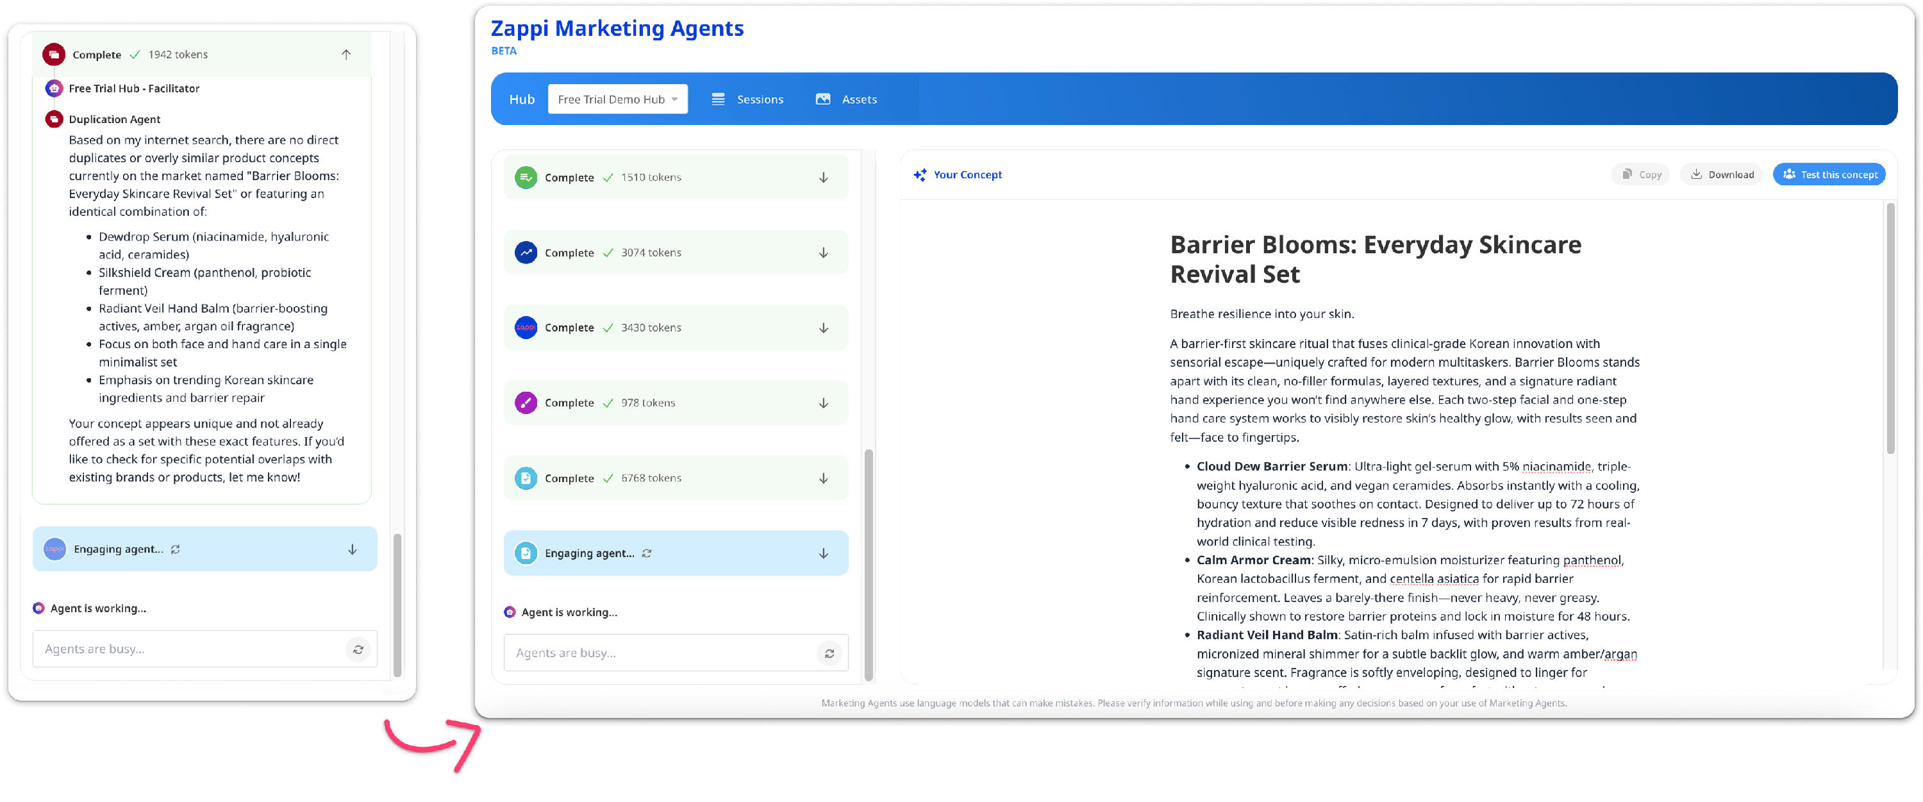
Task: Expand the 1510 tokens Complete card
Action: [824, 177]
